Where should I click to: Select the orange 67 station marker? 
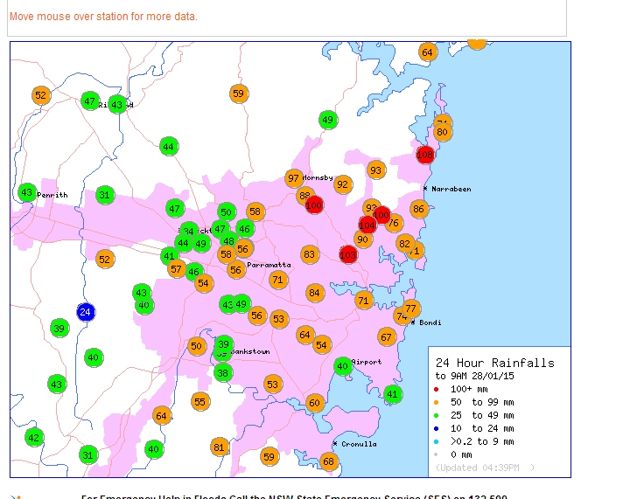click(387, 336)
